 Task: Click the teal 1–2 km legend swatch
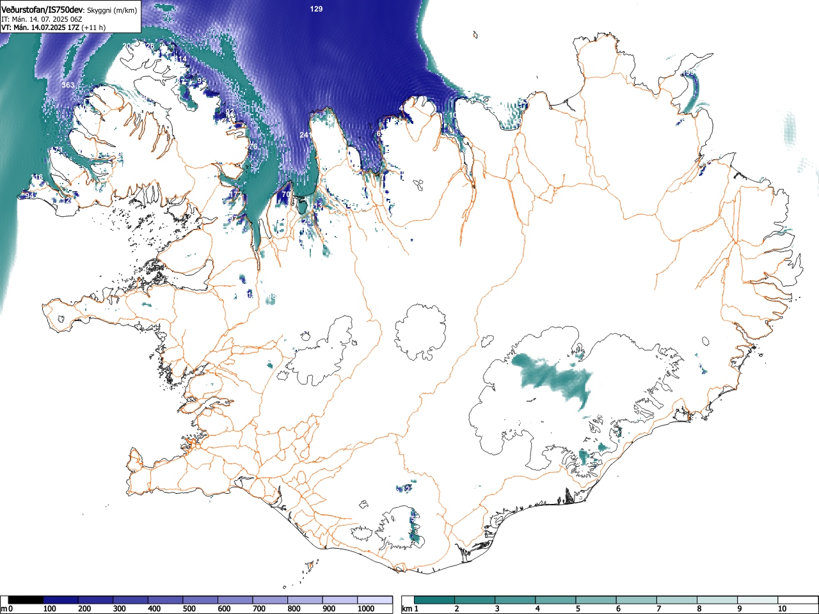[436, 600]
